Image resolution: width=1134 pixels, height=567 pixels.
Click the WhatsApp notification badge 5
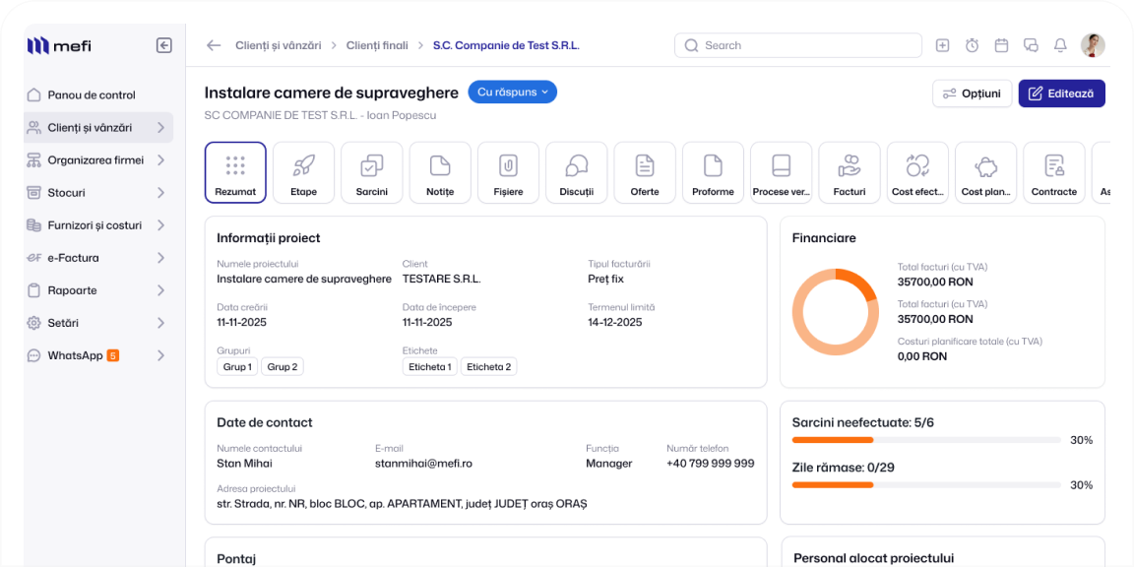point(113,355)
